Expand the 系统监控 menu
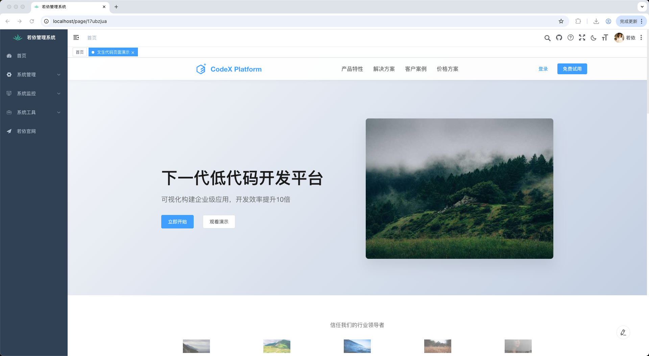Screen dimensions: 649x356 coord(27,93)
